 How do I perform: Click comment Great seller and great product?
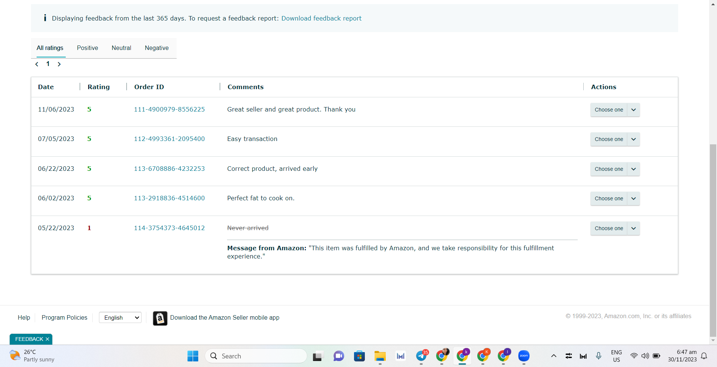click(x=291, y=109)
